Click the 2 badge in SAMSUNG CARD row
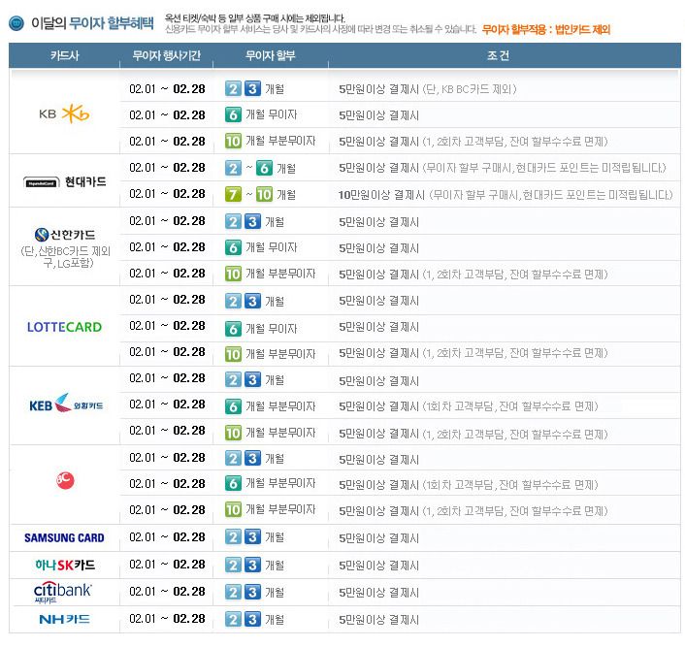 (233, 537)
